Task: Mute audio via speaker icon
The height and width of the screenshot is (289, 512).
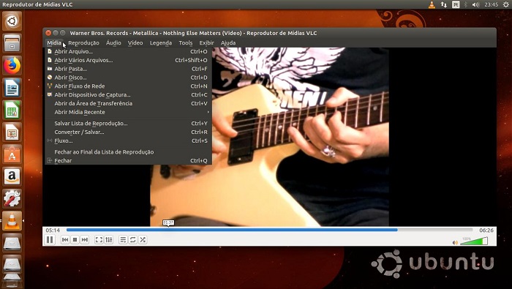Action: coord(455,242)
